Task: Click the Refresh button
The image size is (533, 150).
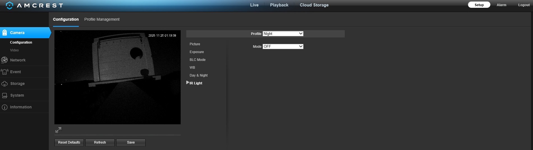Action: click(100, 142)
